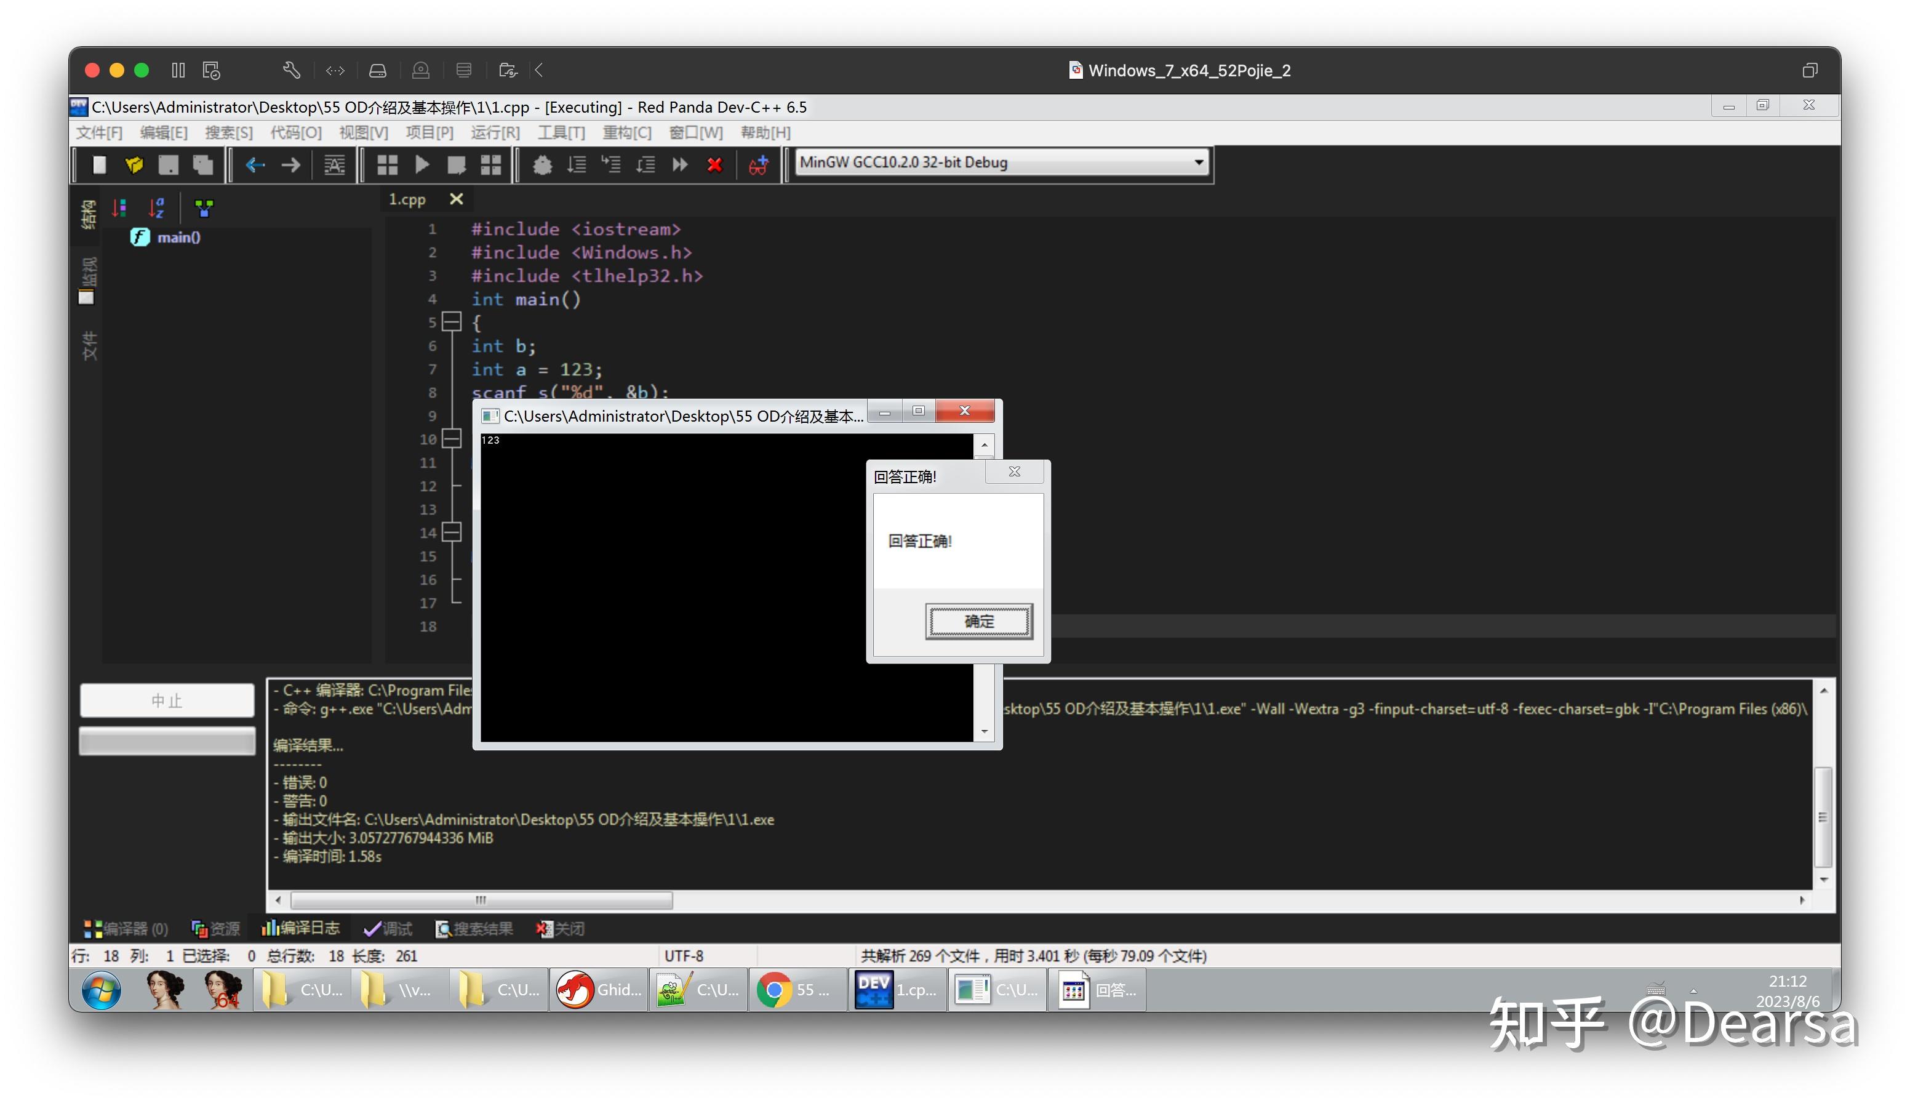Toggle sort by type in the structure panel
The height and width of the screenshot is (1103, 1910).
point(119,207)
